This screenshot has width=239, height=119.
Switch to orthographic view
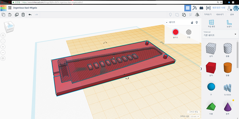(x=3, y=58)
